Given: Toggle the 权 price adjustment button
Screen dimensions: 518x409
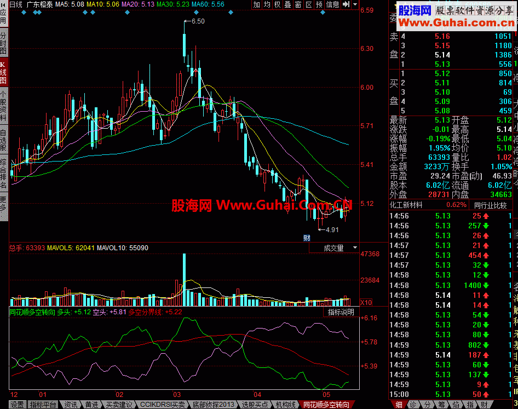Looking at the screenshot, I should pyautogui.click(x=278, y=4).
